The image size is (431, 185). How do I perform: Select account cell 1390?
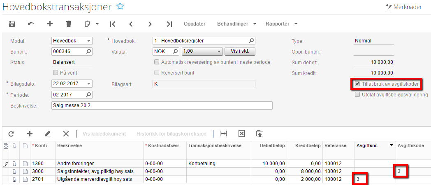click(x=42, y=164)
